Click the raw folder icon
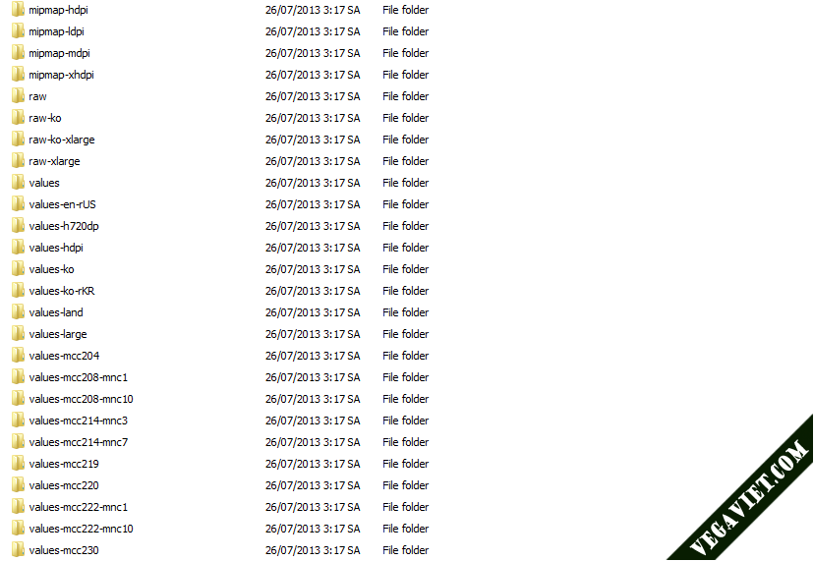This screenshot has width=814, height=561. [18, 96]
